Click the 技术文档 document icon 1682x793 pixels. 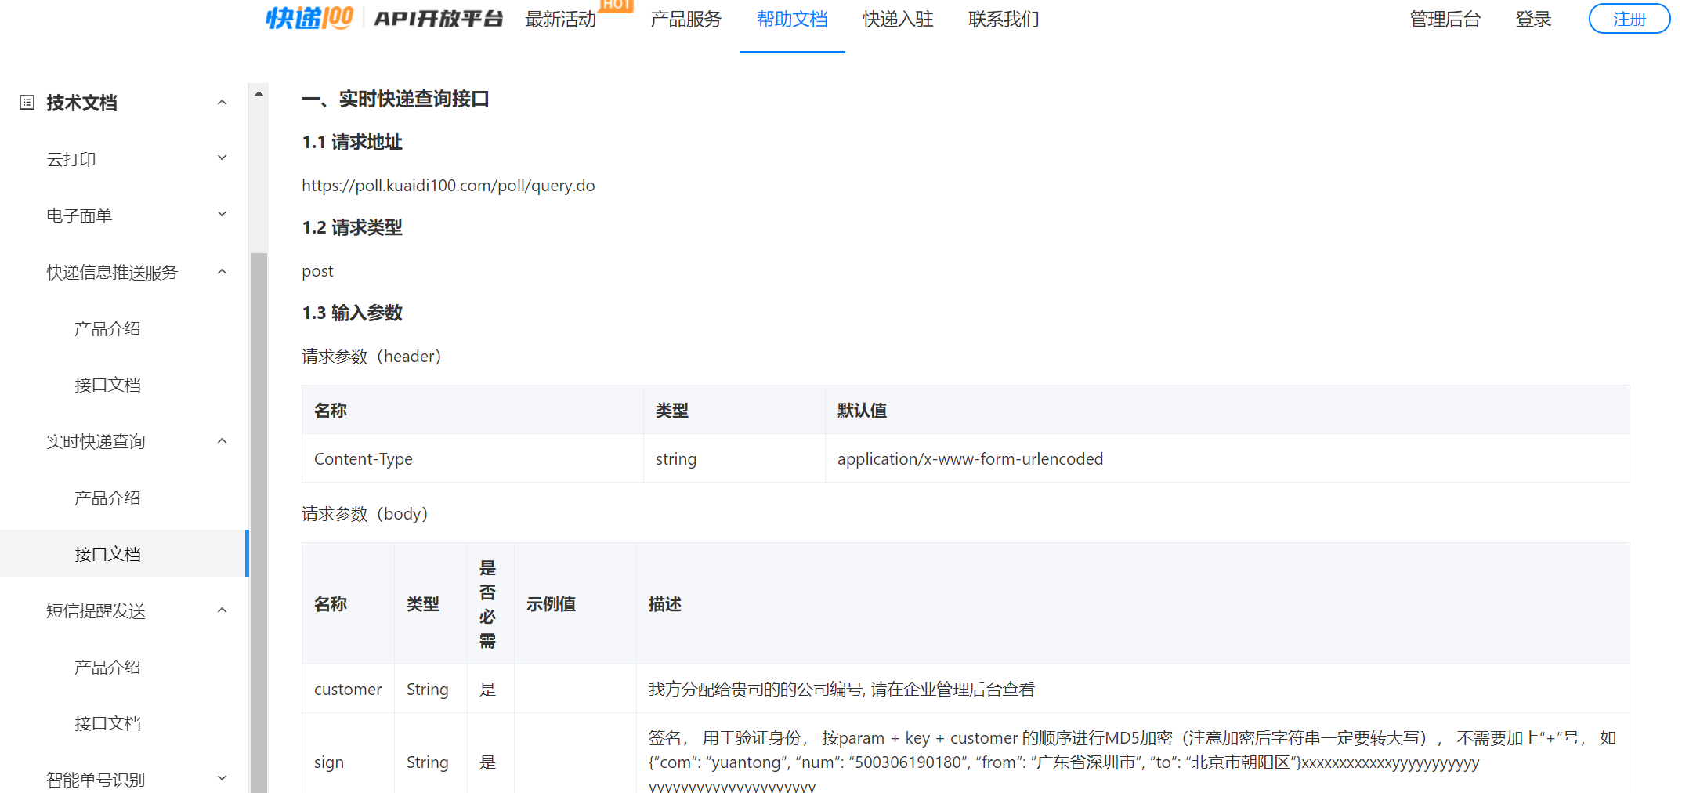[x=27, y=102]
